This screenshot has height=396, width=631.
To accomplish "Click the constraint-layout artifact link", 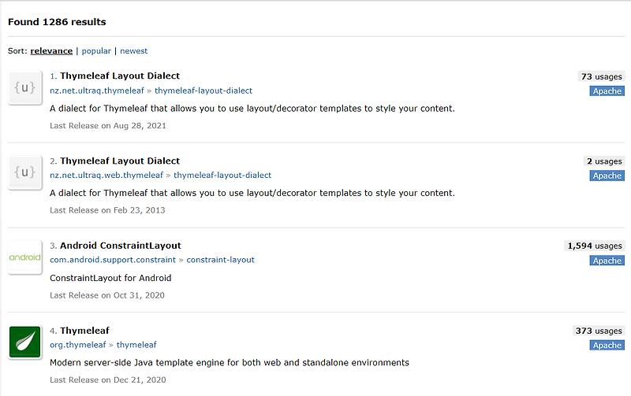I will (x=220, y=260).
